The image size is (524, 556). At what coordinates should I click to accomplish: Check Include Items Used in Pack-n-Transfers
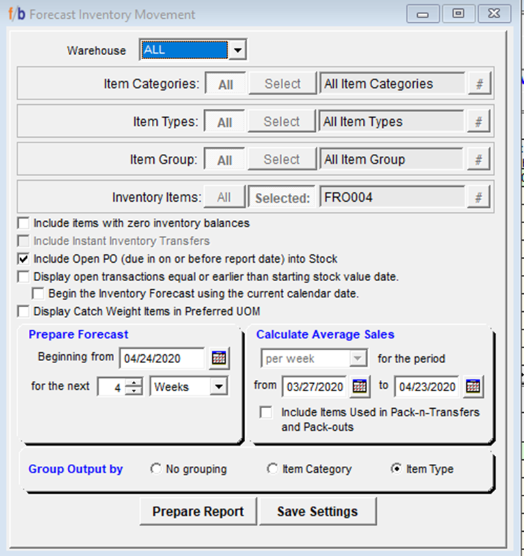[267, 412]
